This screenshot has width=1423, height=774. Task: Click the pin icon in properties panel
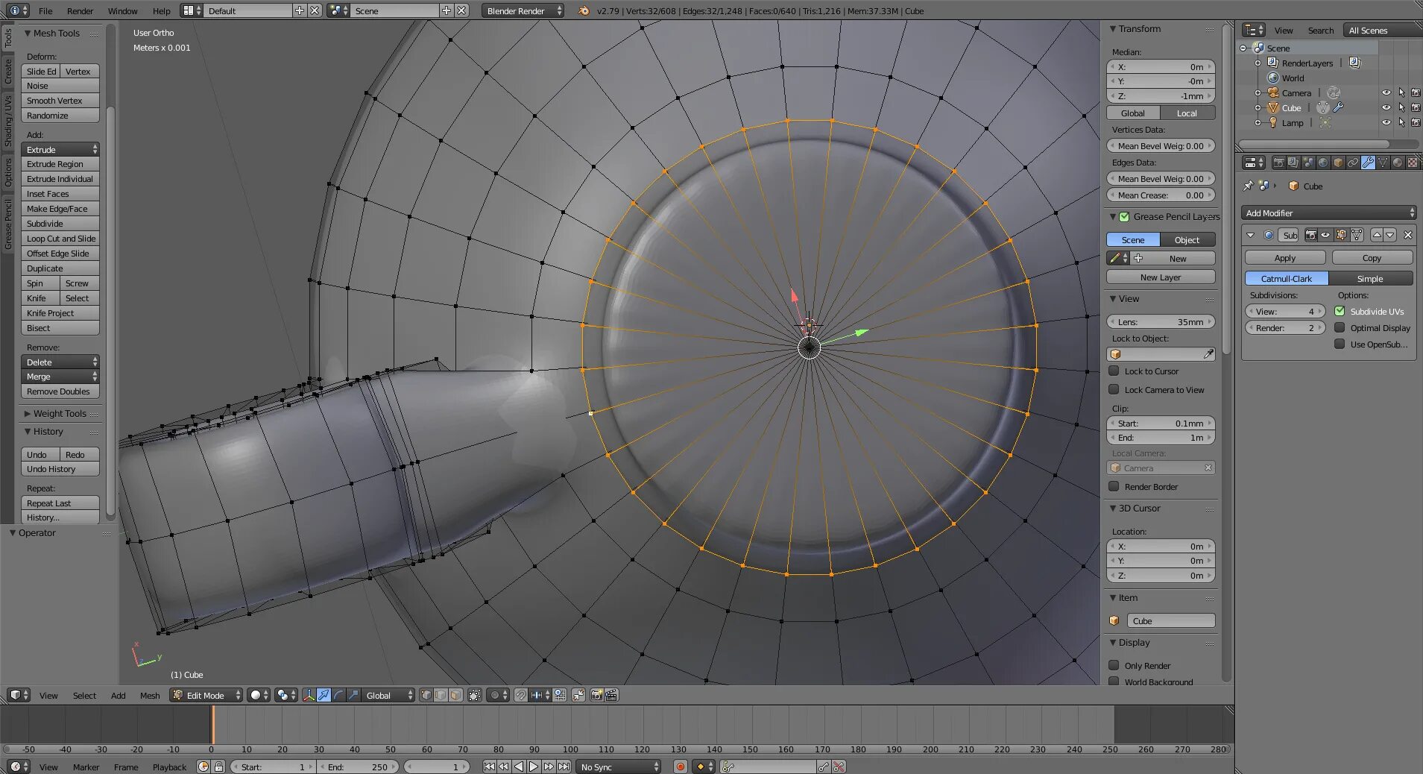1249,186
